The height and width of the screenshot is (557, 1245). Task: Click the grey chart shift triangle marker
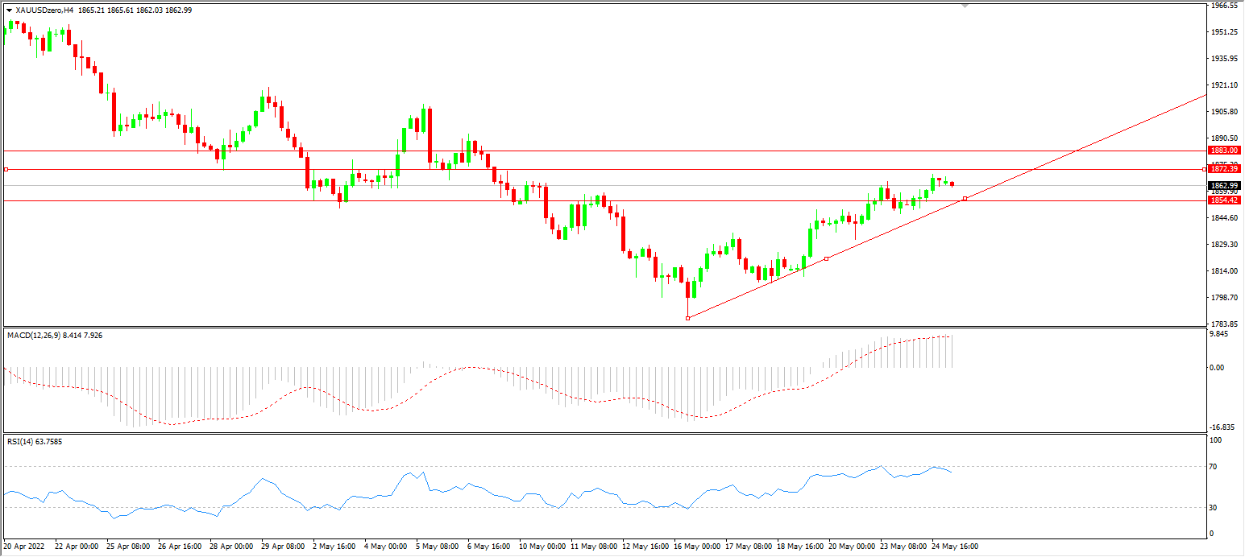click(x=965, y=5)
